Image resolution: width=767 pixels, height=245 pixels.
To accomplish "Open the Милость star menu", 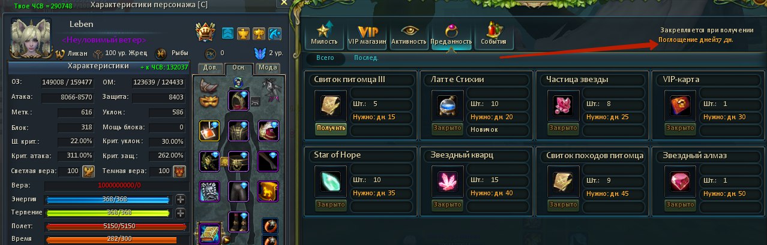I will [x=325, y=35].
